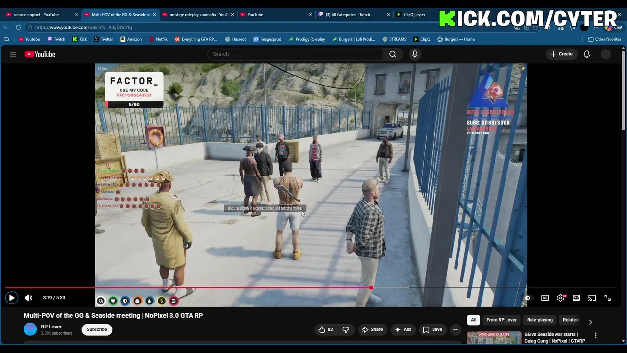Open STREAMS bookmark
Viewport: 627px width, 353px height.
(394, 39)
